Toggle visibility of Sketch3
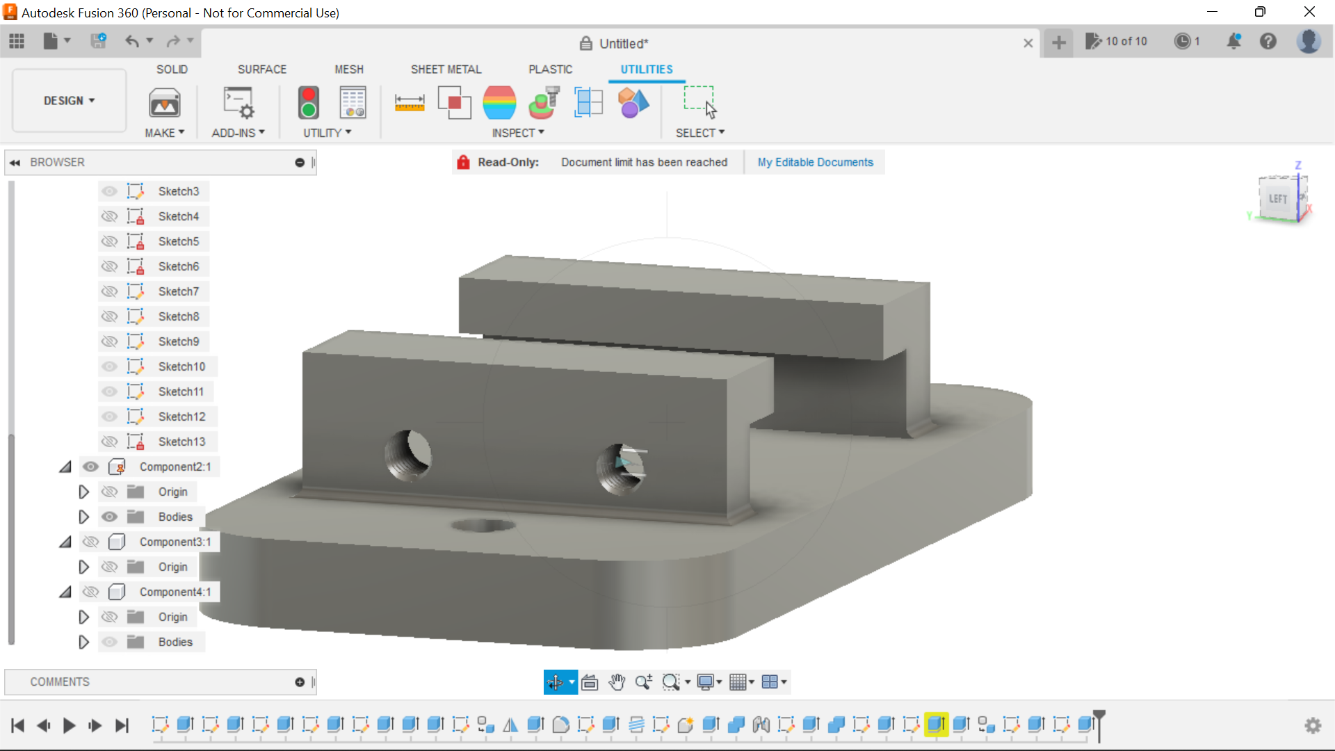 pyautogui.click(x=110, y=191)
